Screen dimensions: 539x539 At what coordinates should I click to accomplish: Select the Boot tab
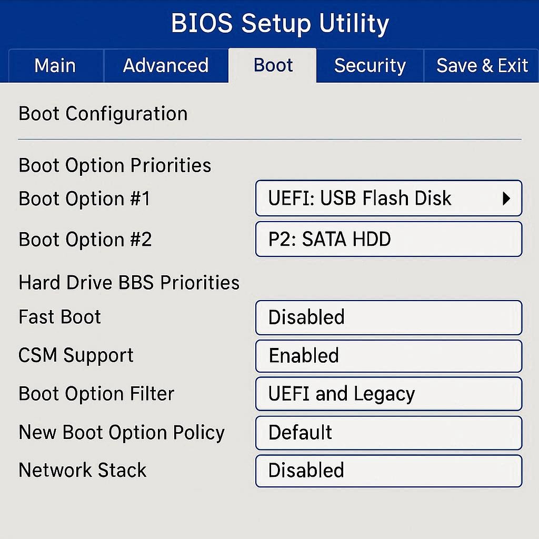[x=273, y=66]
